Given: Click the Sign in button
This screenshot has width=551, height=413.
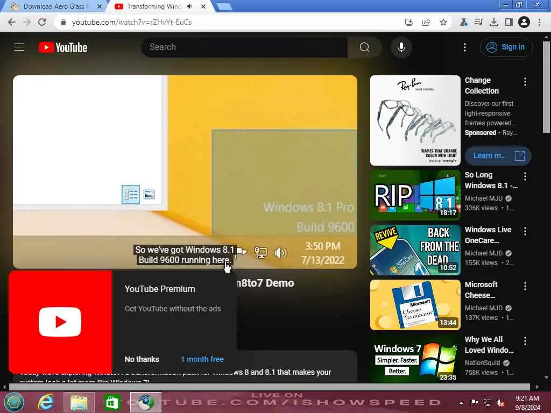Looking at the screenshot, I should click(506, 47).
